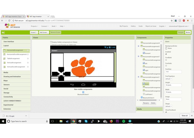Click the microphone icon in search box

pos(47,121)
